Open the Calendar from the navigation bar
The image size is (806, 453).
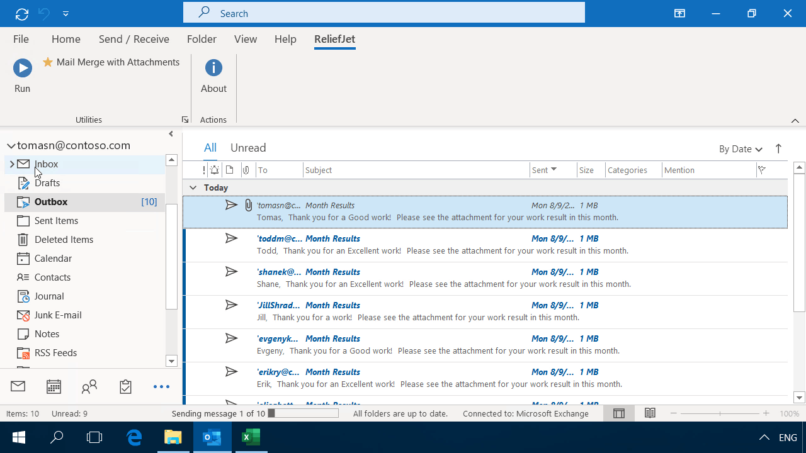click(x=54, y=386)
